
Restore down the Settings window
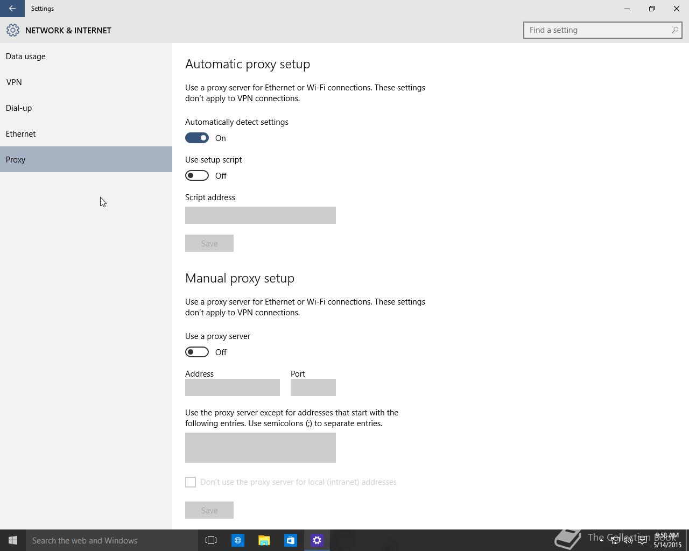[652, 9]
